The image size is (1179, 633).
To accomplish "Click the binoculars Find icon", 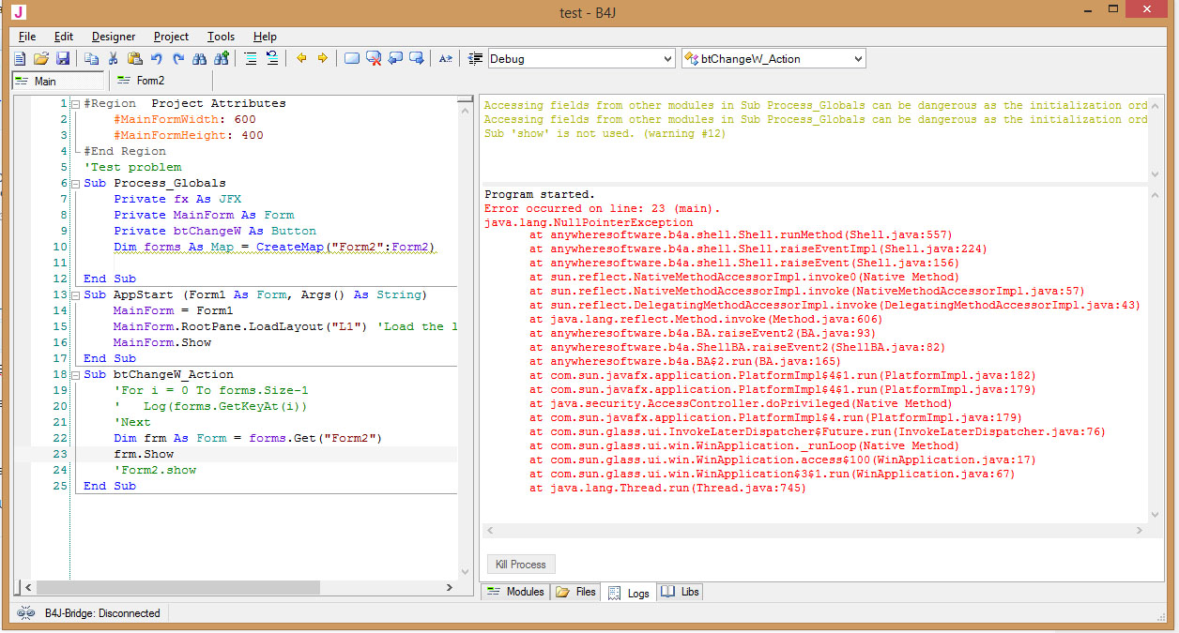I will 199,58.
